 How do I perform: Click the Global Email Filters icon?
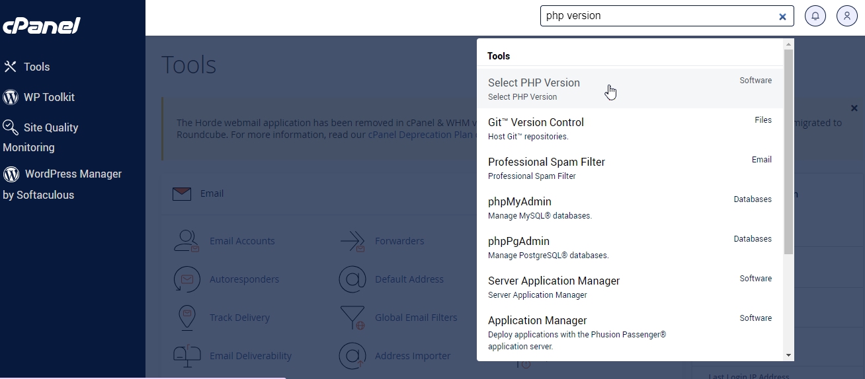coord(352,318)
